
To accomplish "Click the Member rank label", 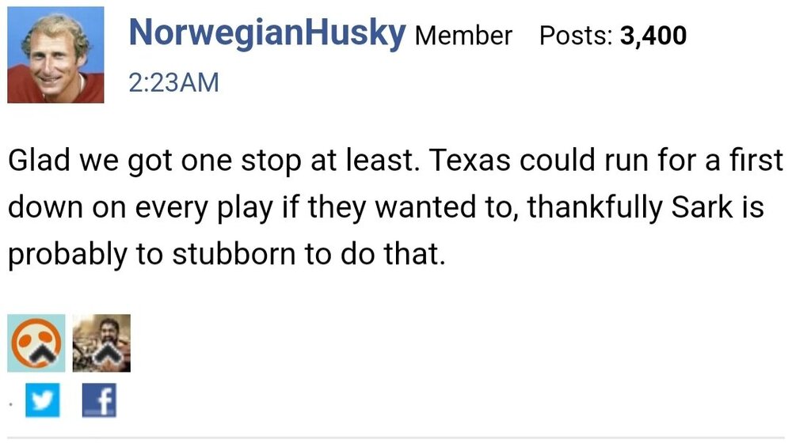I will coord(463,36).
